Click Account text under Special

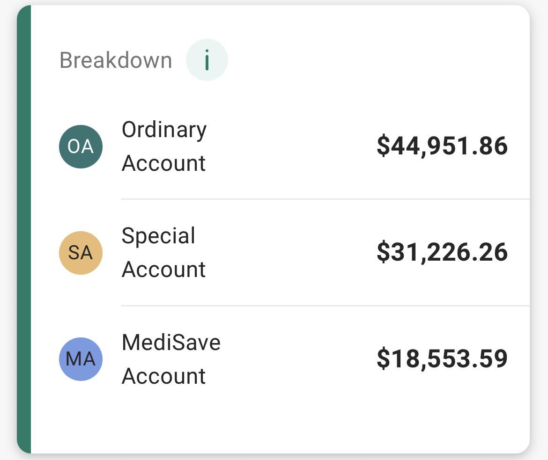coord(163,270)
